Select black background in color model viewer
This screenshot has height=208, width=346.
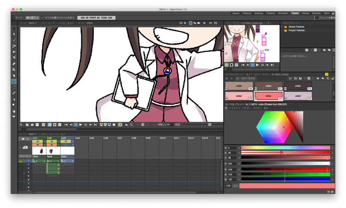coord(231,65)
